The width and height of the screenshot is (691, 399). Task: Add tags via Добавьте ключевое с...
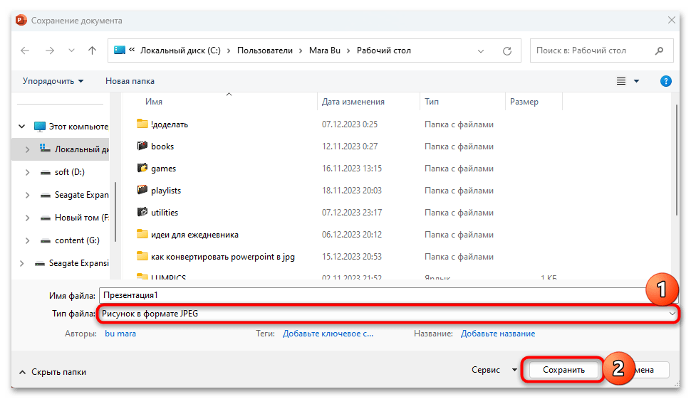(328, 334)
